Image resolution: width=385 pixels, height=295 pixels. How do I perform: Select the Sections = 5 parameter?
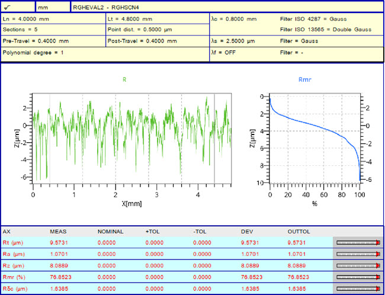pos(19,30)
